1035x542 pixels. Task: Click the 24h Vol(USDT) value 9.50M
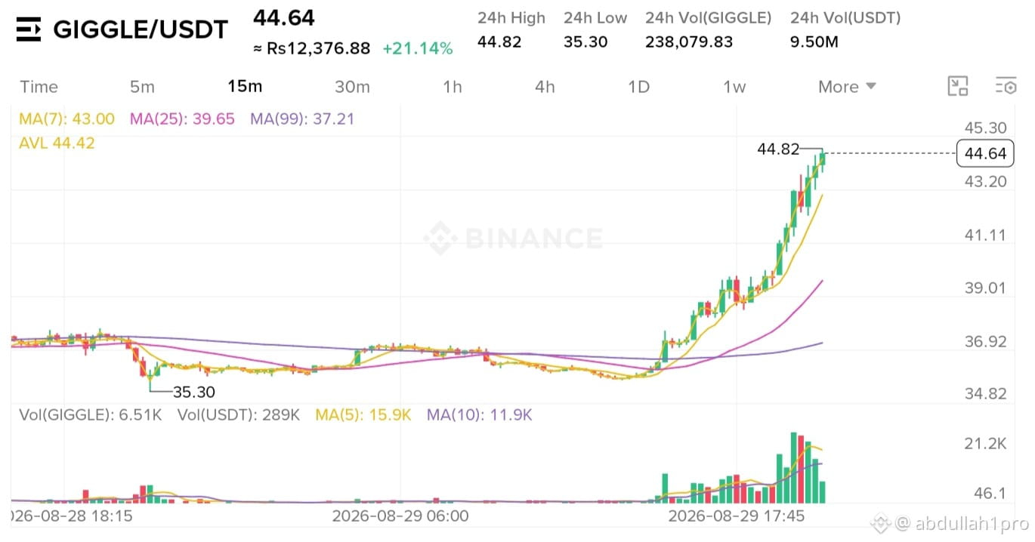pyautogui.click(x=814, y=42)
